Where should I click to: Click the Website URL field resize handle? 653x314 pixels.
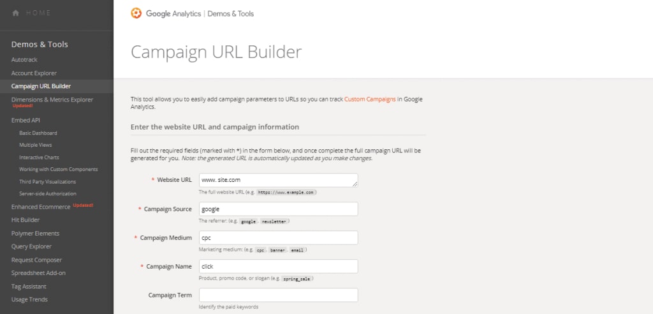point(355,184)
